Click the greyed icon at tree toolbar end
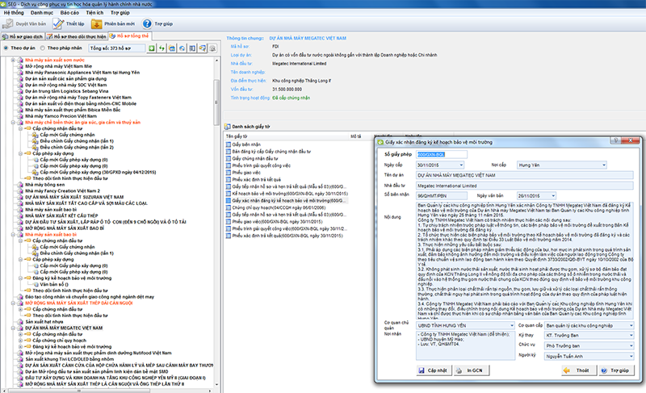Viewport: 646px width, 393px height. click(212, 48)
